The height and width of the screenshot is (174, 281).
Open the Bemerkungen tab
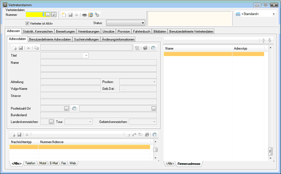point(65,31)
